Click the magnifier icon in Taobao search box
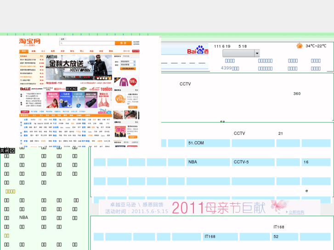This screenshot has width=334, height=250. (x=62, y=43)
